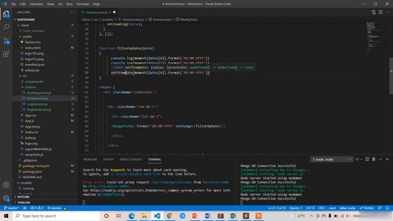Screen dimensions: 393x221
Task: Split the terminal pane
Action: click(x=367, y=160)
